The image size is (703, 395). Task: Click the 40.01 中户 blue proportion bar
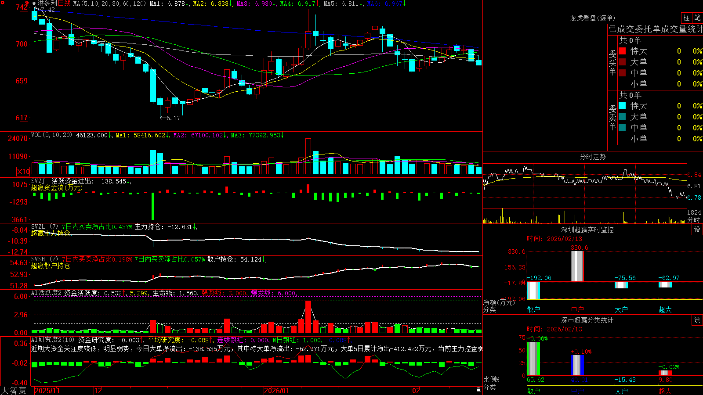coord(577,365)
